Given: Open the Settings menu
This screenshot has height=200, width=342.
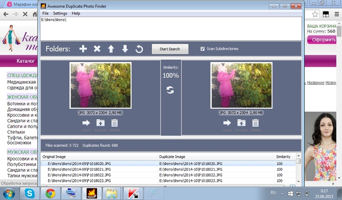Looking at the screenshot, I should point(60,13).
